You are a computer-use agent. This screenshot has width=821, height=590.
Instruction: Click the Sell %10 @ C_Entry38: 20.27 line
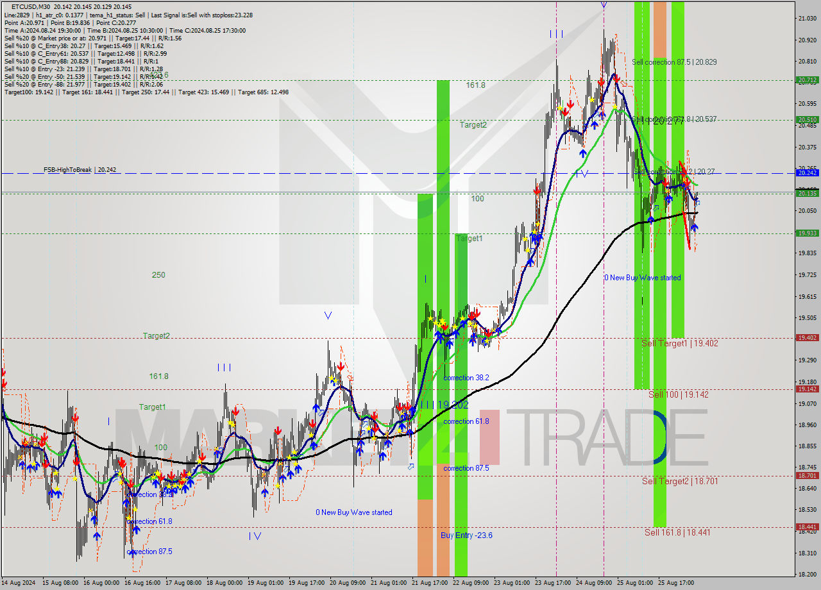tap(83, 46)
